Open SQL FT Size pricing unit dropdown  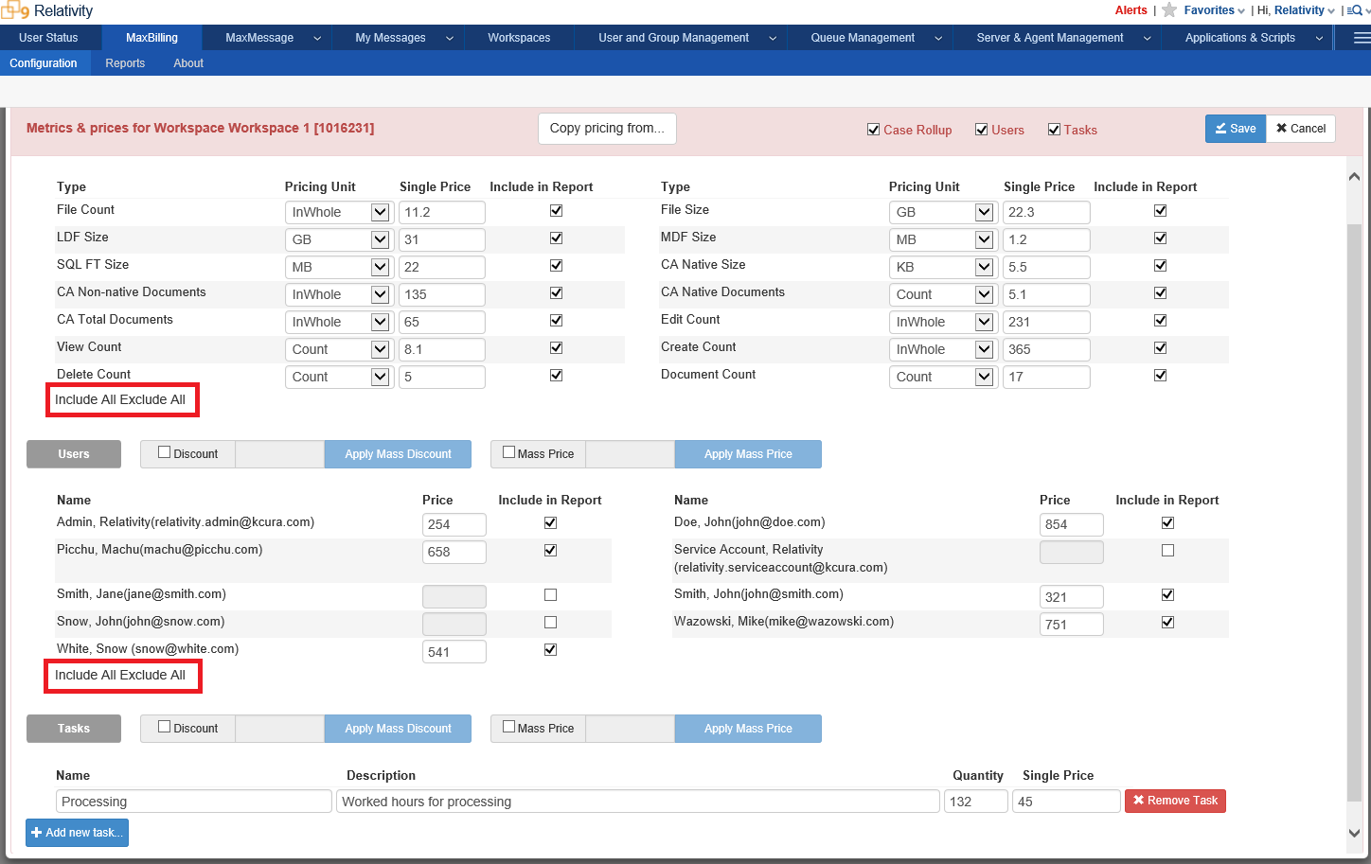tap(338, 268)
